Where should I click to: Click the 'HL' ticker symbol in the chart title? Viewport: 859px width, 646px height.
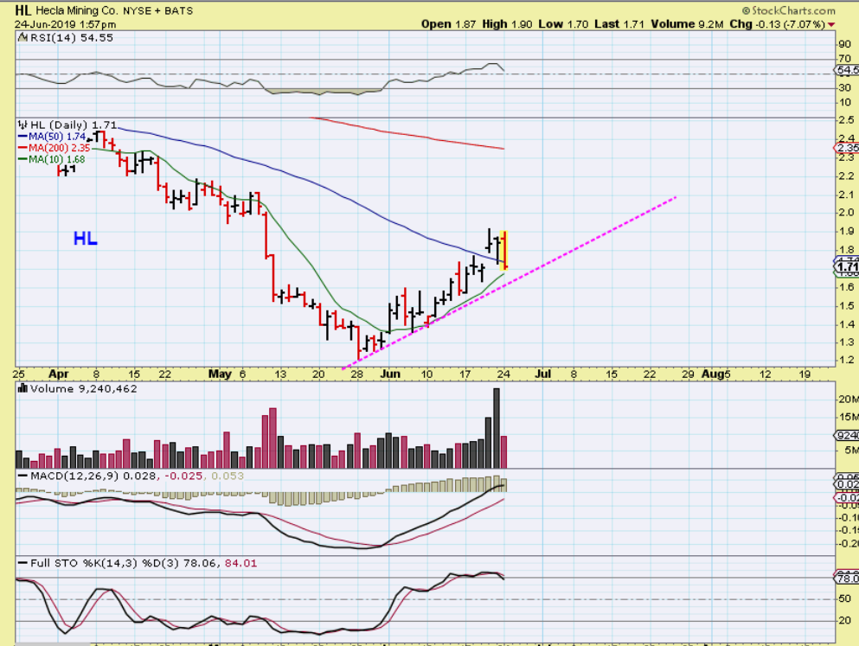coord(23,10)
